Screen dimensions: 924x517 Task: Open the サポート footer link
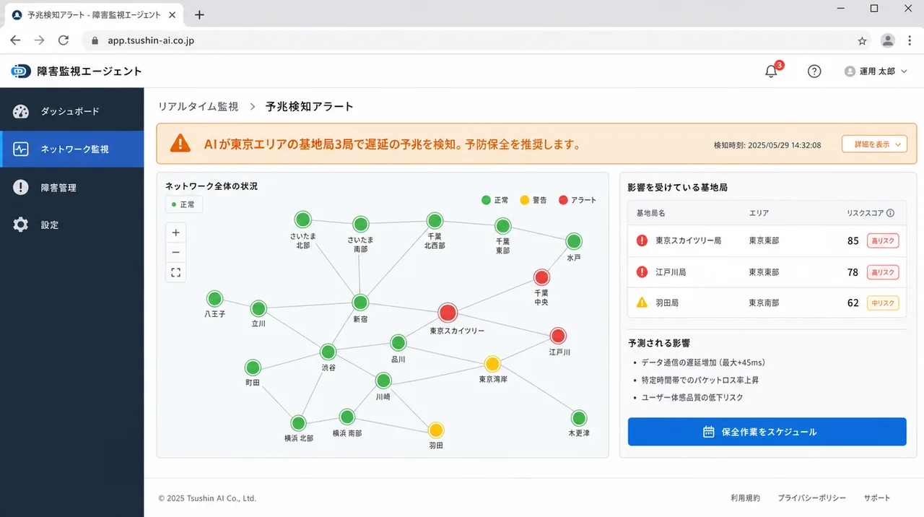[x=877, y=498]
